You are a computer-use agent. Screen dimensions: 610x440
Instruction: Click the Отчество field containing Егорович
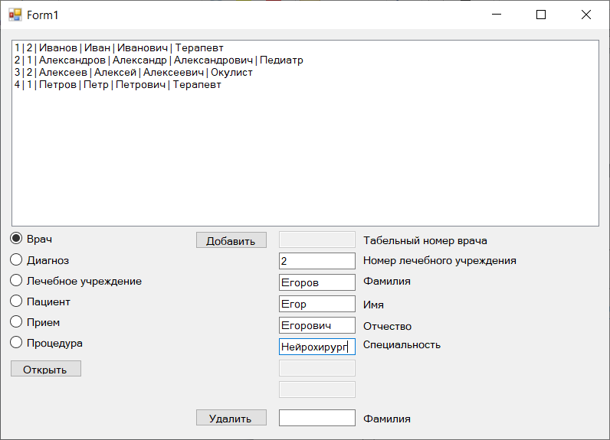tap(317, 325)
